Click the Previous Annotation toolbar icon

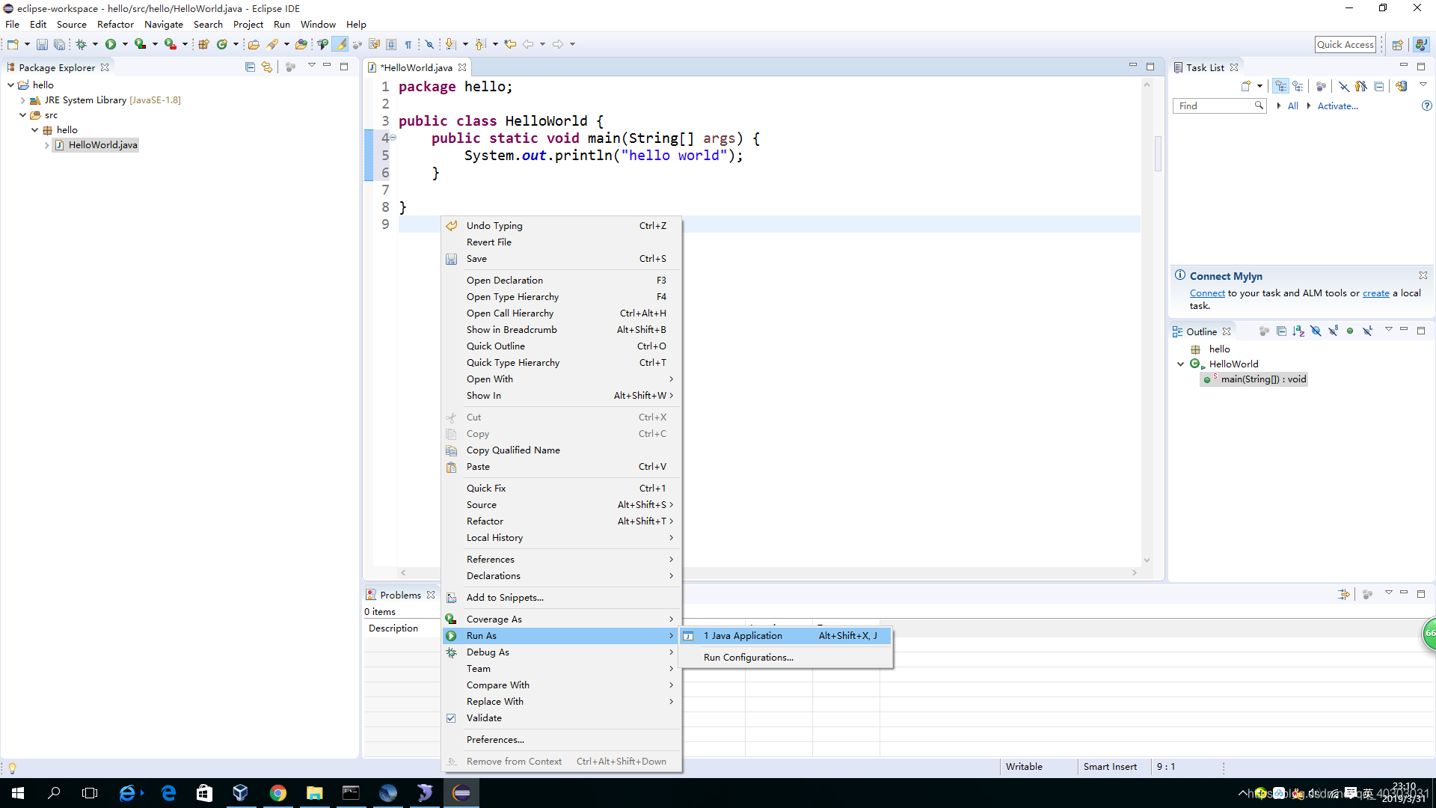click(481, 44)
